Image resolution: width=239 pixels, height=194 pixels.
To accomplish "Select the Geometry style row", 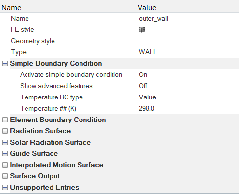I will click(119, 41).
